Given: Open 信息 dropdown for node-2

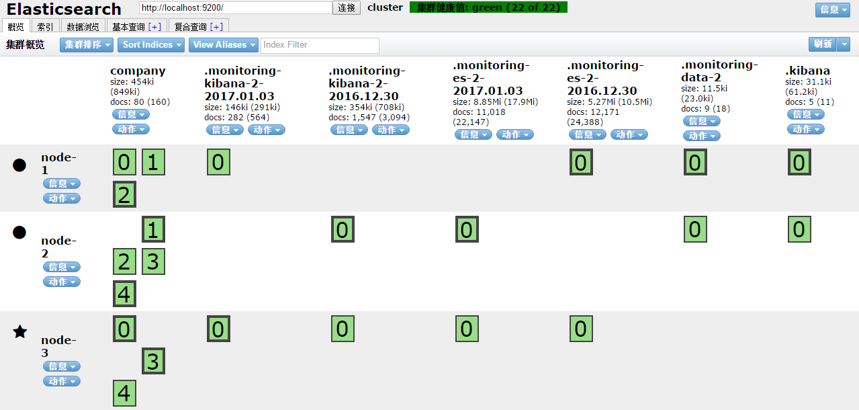Looking at the screenshot, I should coord(62,267).
